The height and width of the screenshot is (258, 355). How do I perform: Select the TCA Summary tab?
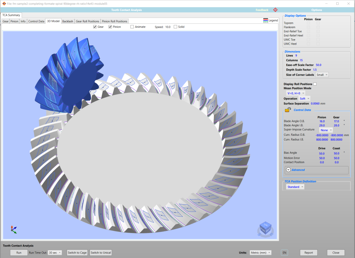pos(11,15)
